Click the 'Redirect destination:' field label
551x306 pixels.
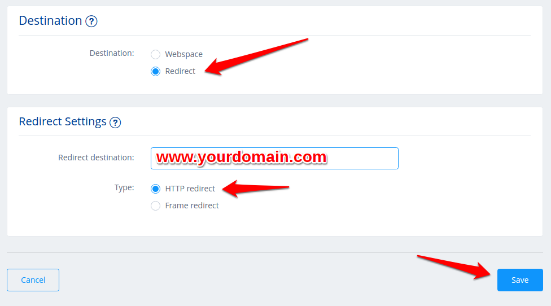(x=96, y=158)
